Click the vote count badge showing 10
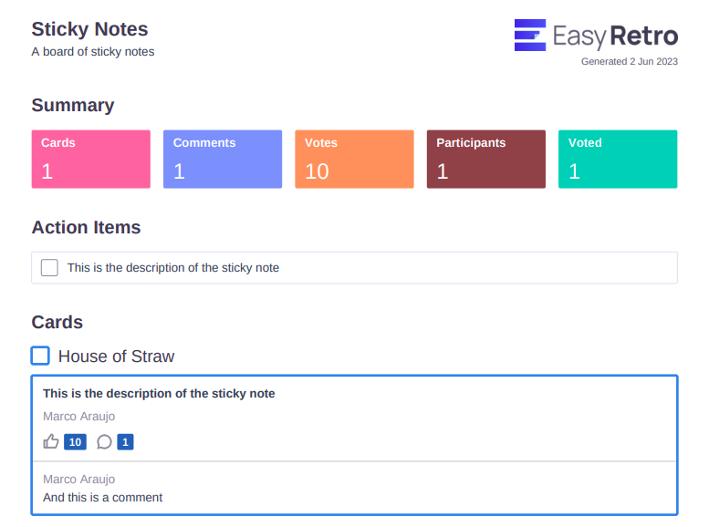 click(75, 442)
